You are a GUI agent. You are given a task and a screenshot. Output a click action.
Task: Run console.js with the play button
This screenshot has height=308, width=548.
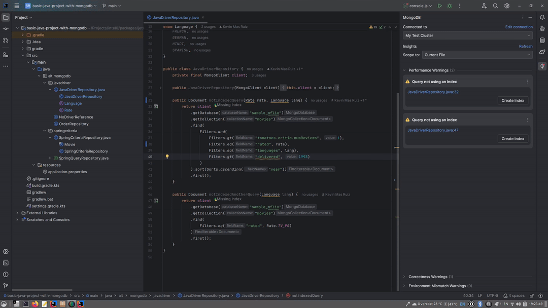click(439, 6)
